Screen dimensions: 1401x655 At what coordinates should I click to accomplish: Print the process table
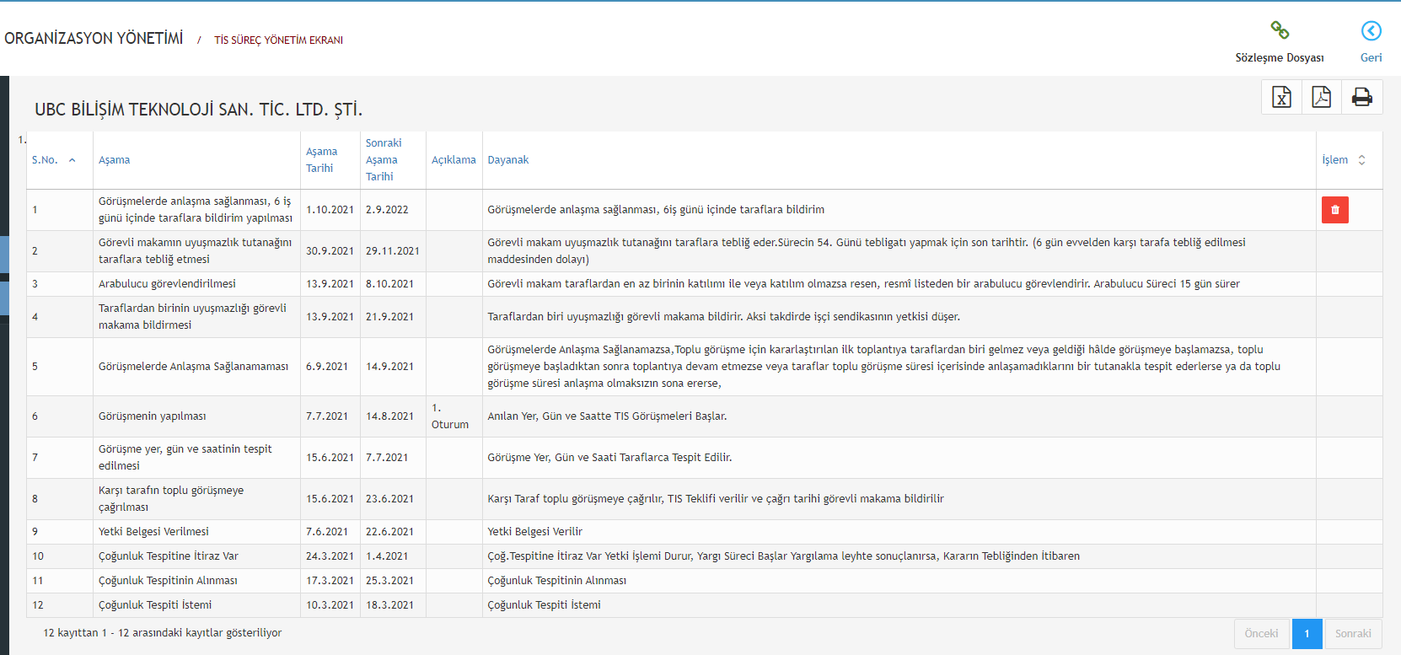coord(1361,97)
